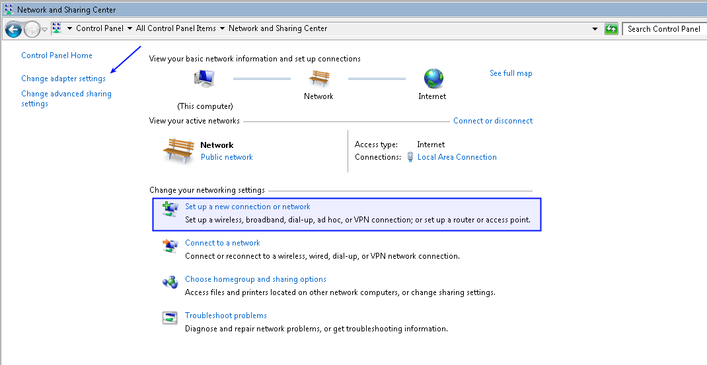Click the Set up new connection icon
Screen dimensions: 707x365
pos(170,209)
